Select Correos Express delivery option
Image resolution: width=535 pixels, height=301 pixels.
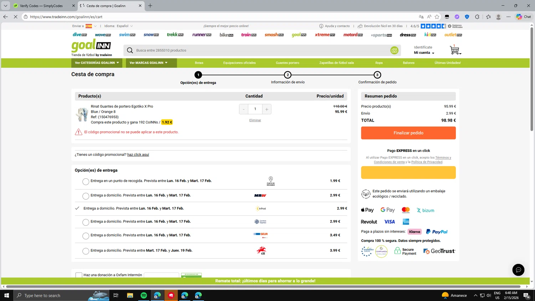pyautogui.click(x=86, y=223)
